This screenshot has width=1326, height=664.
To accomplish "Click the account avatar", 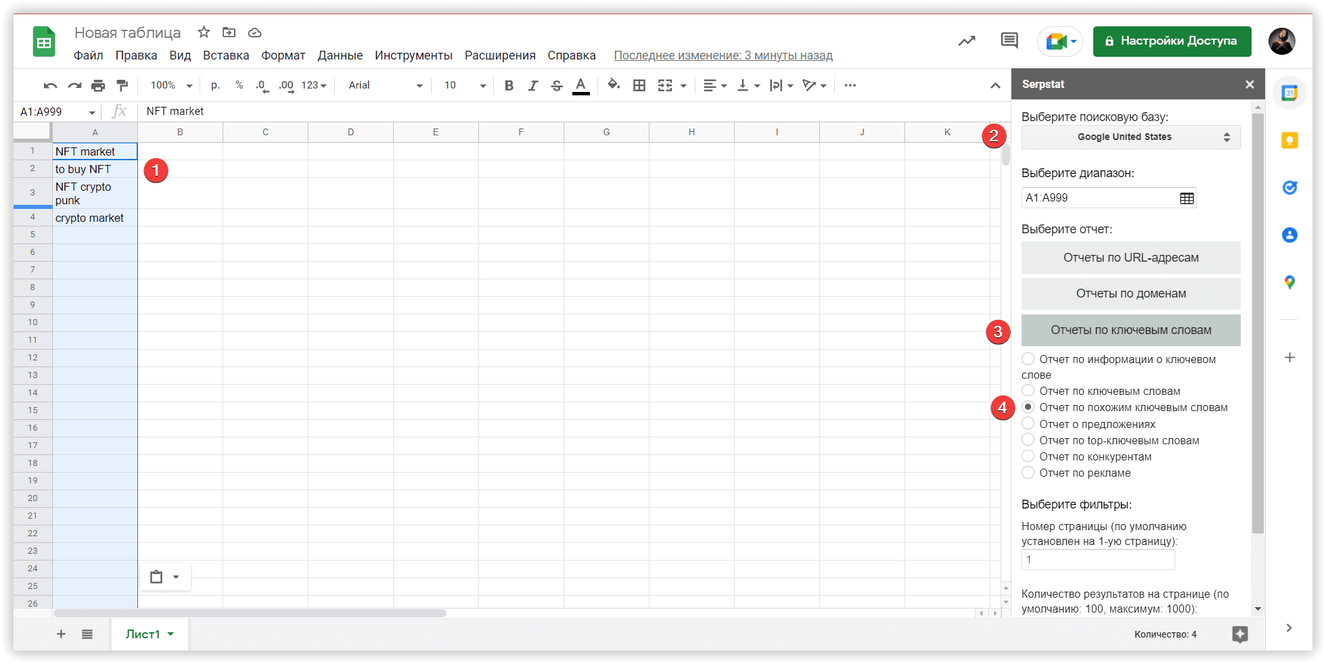I will (x=1281, y=41).
